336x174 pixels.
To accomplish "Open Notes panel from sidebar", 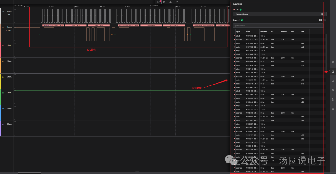I will click(x=333, y=109).
